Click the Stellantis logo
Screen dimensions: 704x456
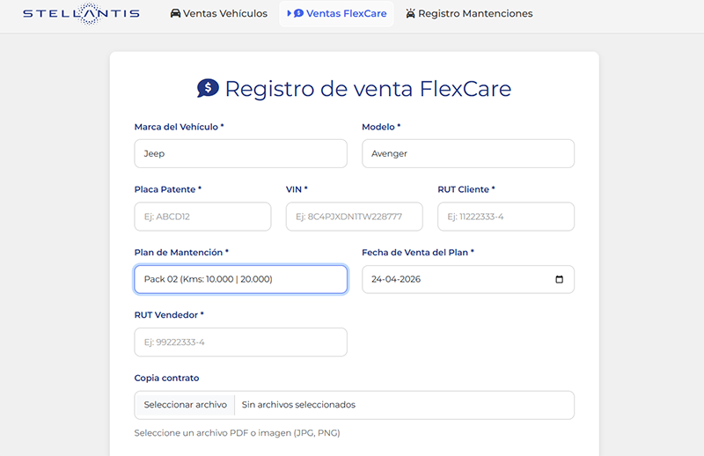[81, 14]
